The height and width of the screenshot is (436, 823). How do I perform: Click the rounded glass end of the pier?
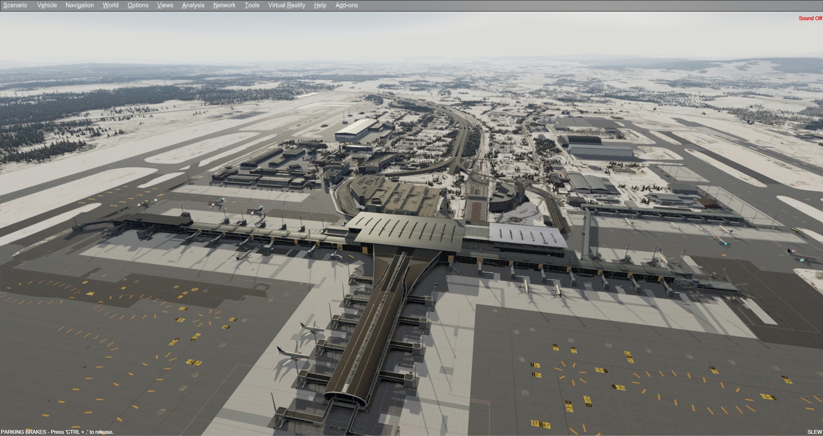(x=345, y=397)
